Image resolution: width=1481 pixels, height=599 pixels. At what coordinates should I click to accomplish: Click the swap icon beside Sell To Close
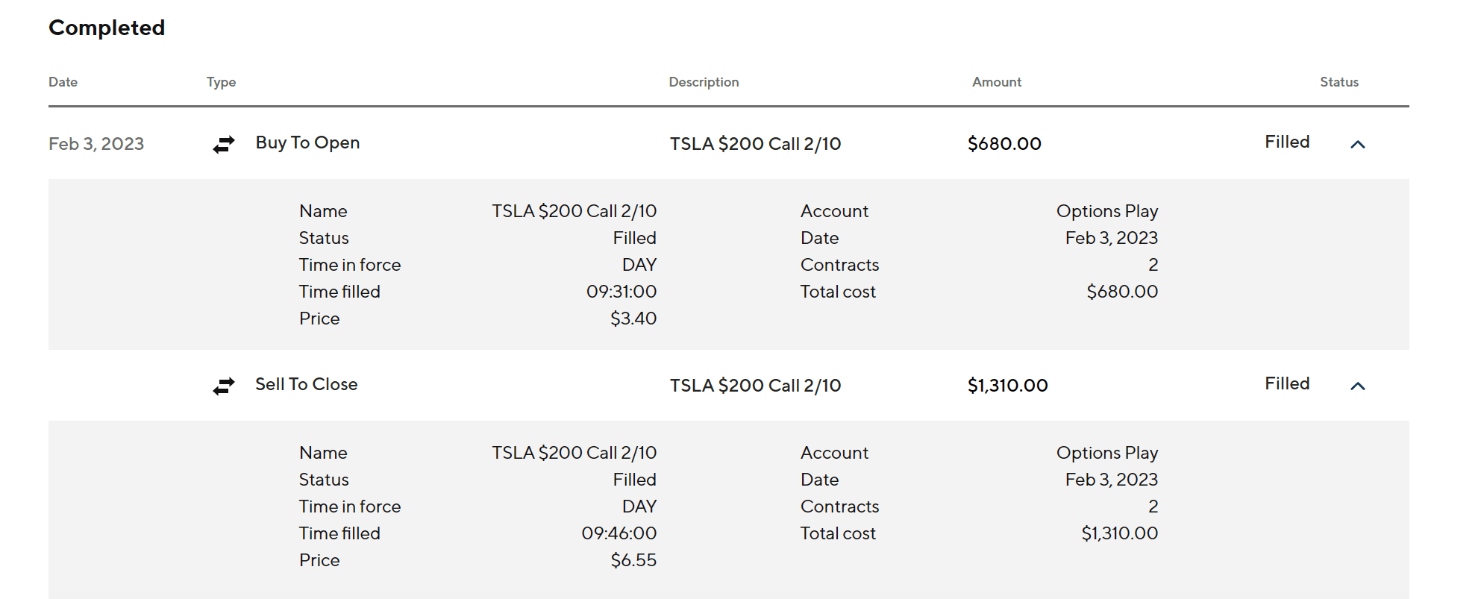(224, 386)
